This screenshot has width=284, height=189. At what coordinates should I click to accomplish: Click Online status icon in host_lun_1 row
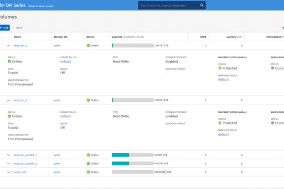[88, 46]
